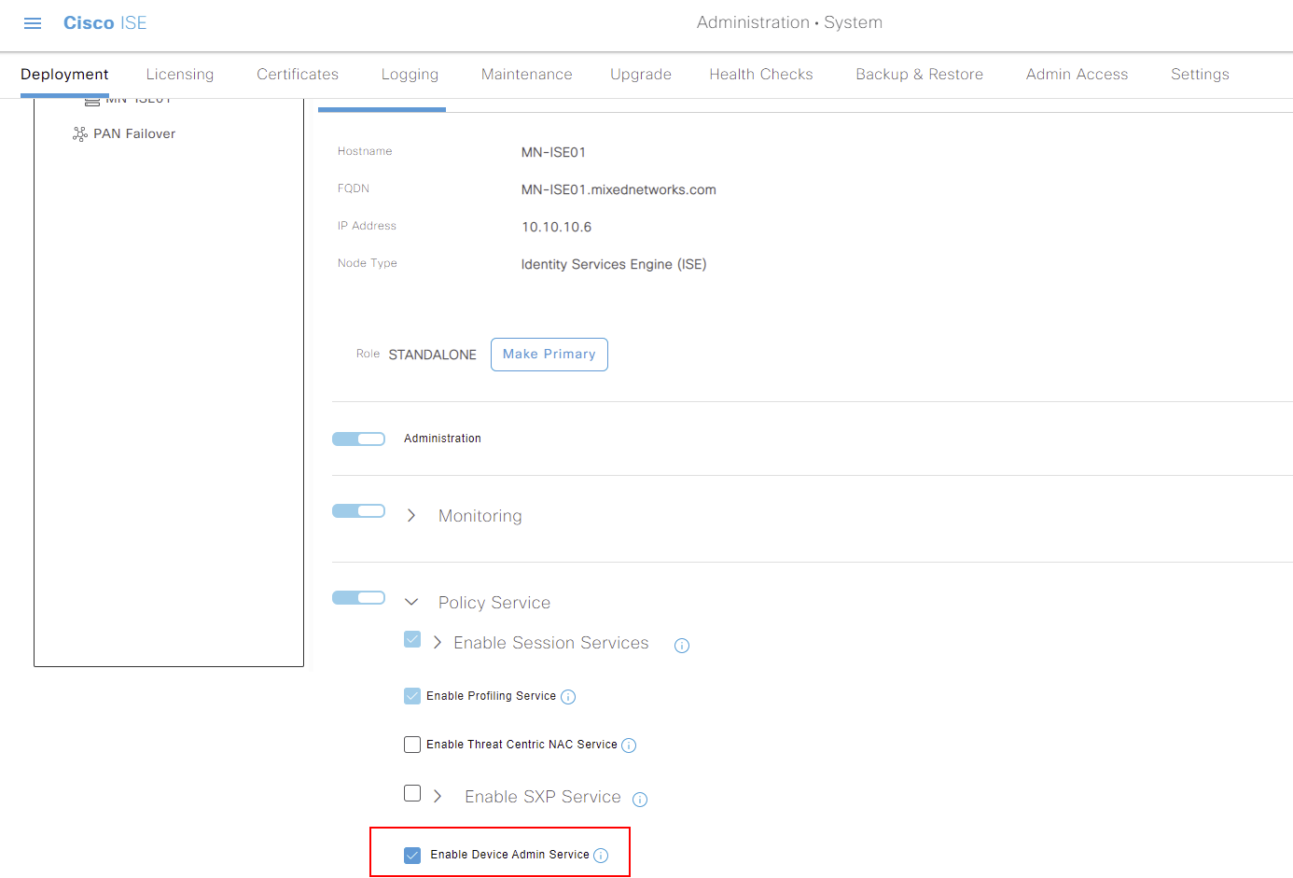Viewport: 1293px width, 878px height.
Task: Click the Administration · System breadcrumb title
Action: pyautogui.click(x=789, y=22)
